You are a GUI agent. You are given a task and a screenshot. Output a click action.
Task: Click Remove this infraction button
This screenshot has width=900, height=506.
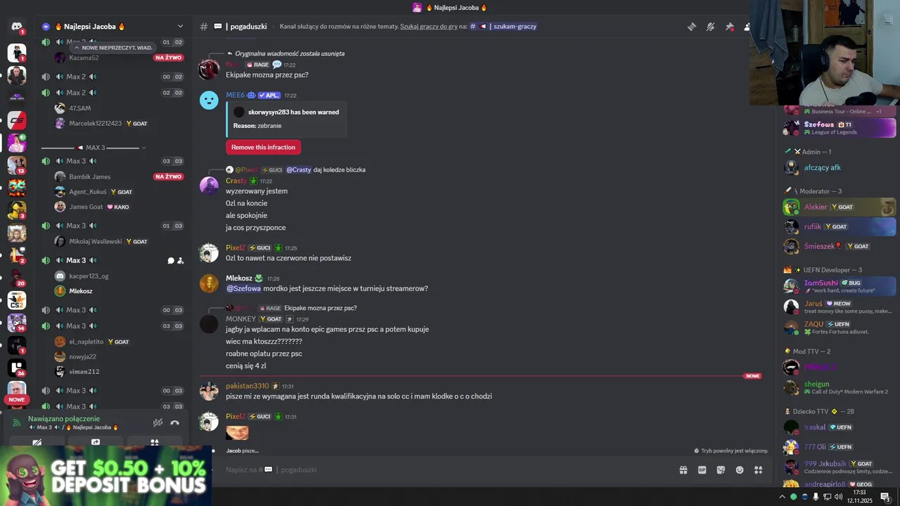tap(263, 147)
